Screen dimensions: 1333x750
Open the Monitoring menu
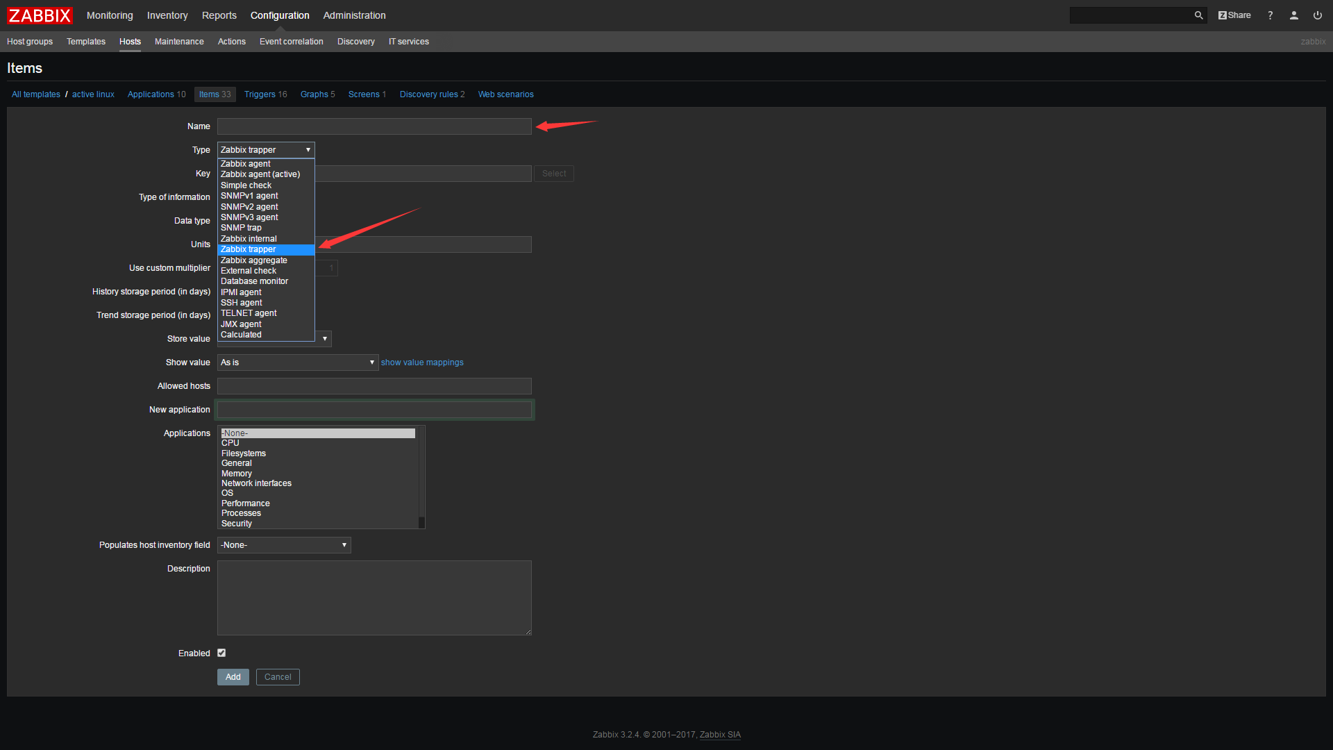[110, 15]
